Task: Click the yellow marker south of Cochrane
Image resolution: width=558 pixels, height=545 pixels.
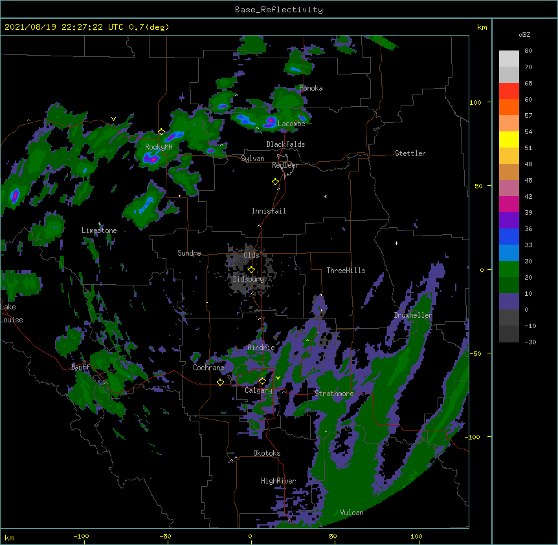Action: [220, 382]
